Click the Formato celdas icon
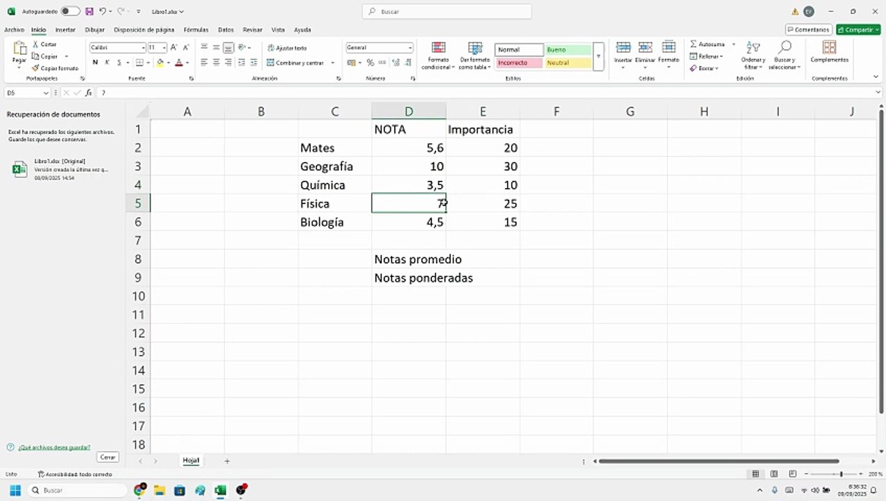 (669, 47)
